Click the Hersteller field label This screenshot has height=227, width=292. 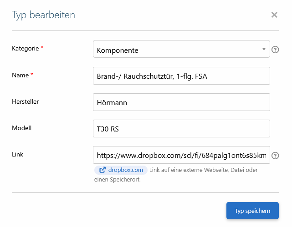(x=25, y=101)
